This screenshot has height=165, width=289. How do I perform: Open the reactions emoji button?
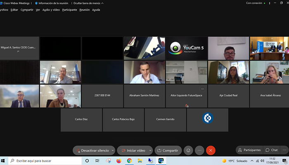(188, 151)
